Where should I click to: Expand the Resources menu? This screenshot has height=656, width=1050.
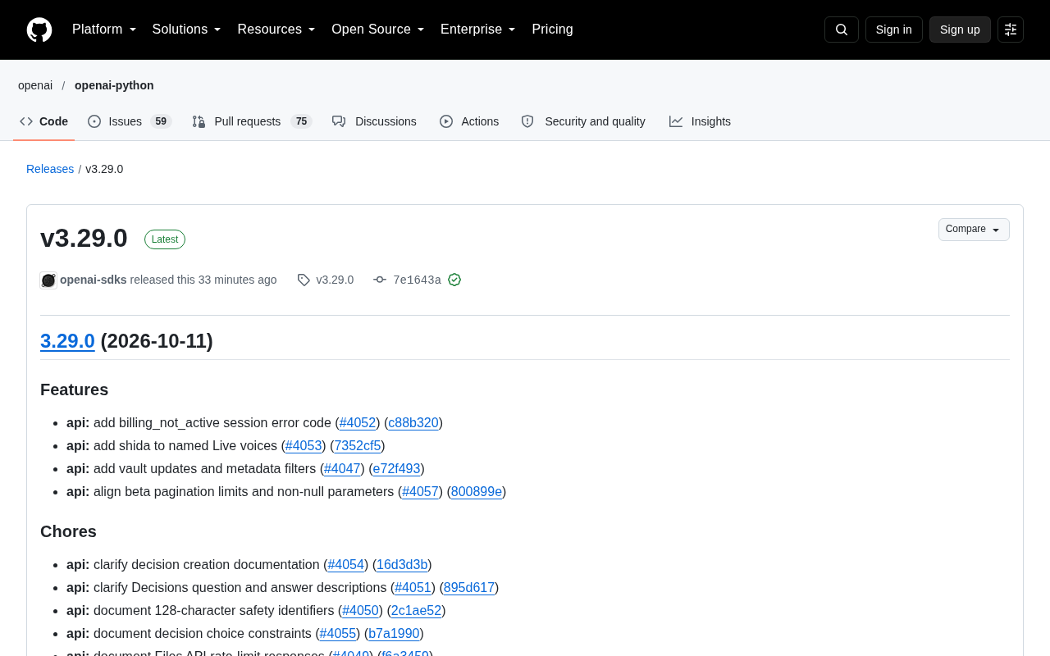coord(276,30)
